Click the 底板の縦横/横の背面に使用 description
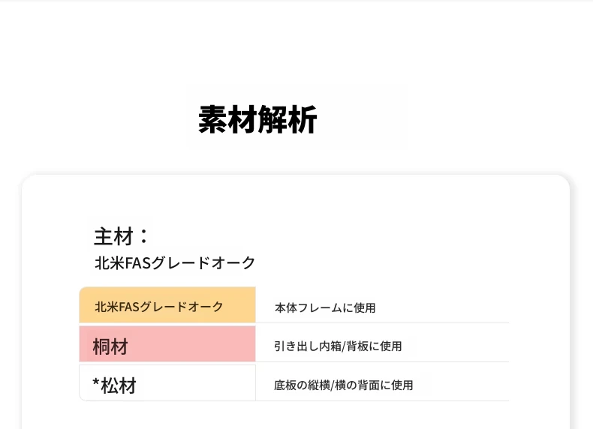 (x=343, y=385)
